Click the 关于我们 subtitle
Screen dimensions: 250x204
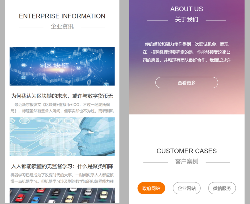187,19
